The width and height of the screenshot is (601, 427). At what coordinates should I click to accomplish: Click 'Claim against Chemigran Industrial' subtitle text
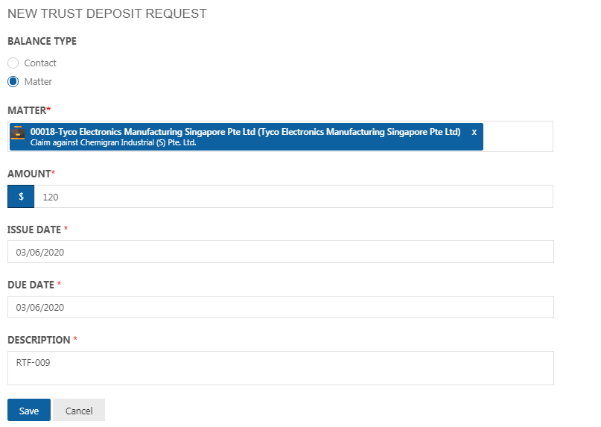tap(113, 143)
